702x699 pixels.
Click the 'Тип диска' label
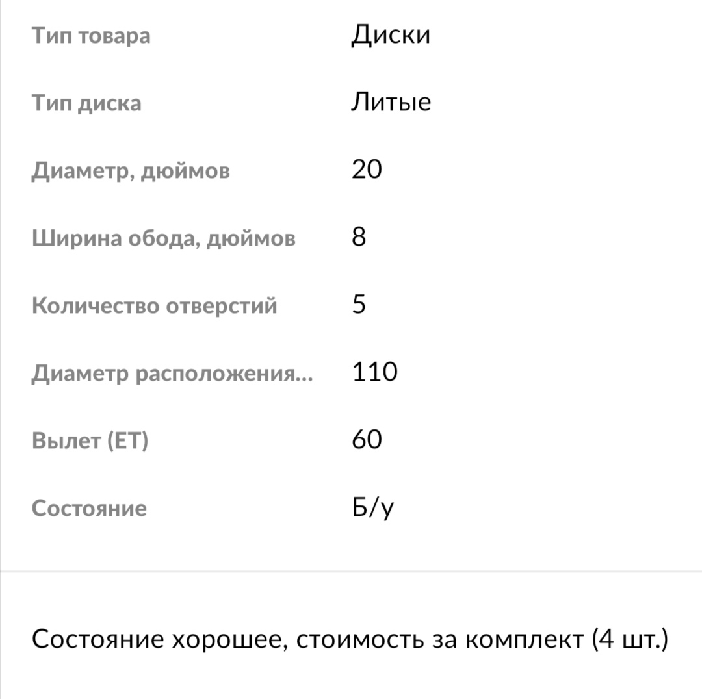pos(86,103)
